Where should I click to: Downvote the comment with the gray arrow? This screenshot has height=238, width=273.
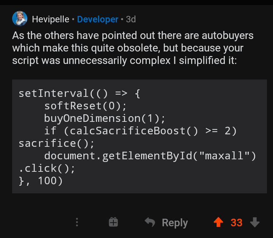pyautogui.click(x=255, y=222)
